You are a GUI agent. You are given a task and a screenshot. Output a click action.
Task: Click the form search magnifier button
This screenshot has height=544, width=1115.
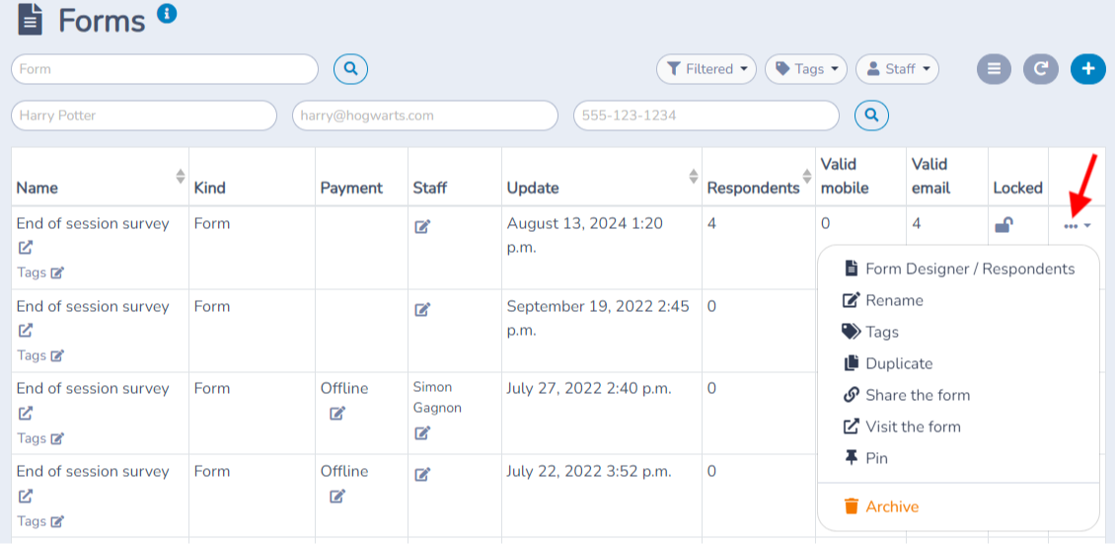(350, 69)
